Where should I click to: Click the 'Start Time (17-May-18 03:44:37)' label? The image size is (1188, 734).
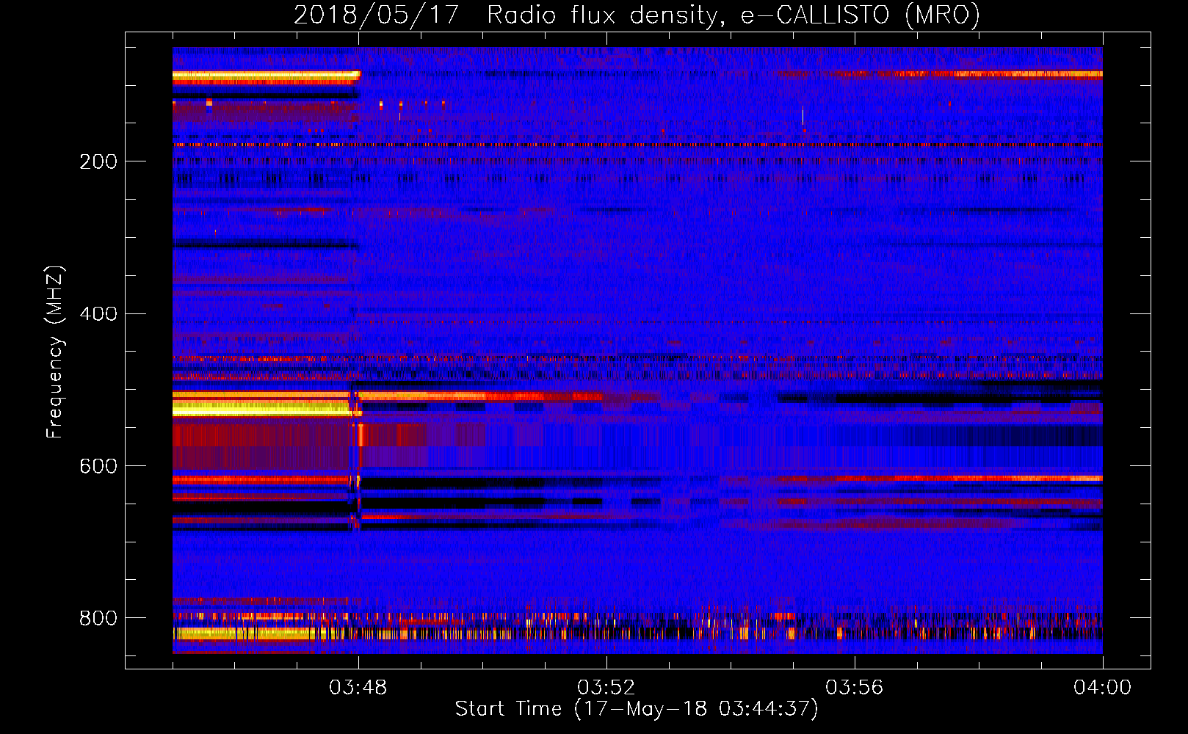pyautogui.click(x=637, y=709)
